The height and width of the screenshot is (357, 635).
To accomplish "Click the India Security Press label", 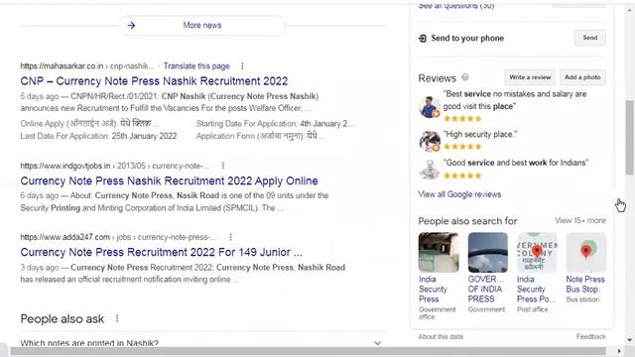I will coord(433,289).
